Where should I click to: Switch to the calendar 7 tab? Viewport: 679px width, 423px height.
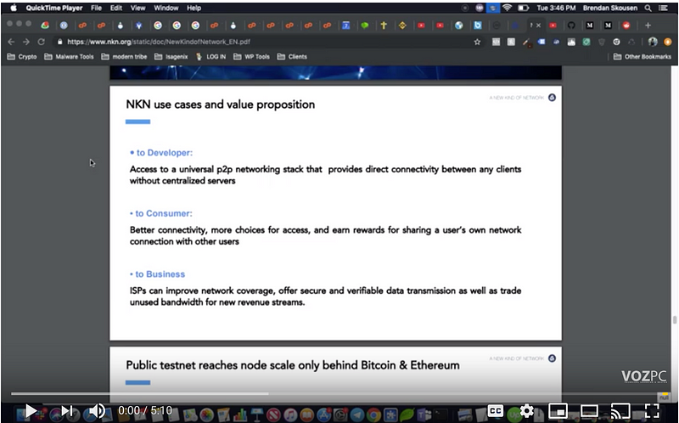pyautogui.click(x=345, y=25)
